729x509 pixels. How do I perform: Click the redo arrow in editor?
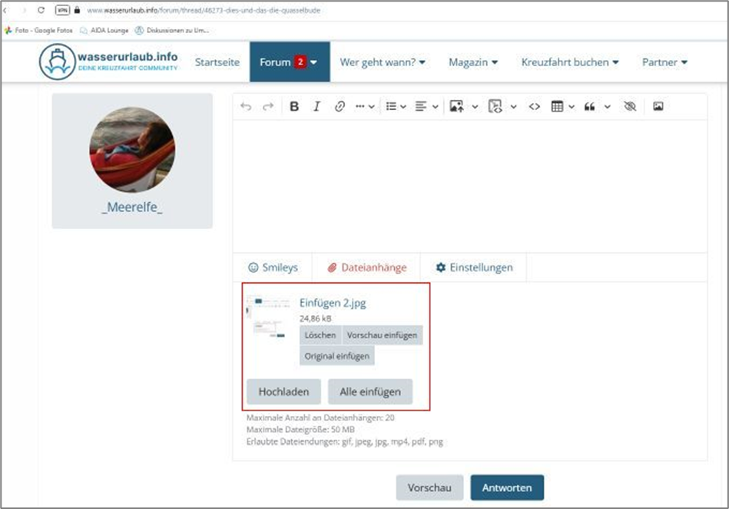268,107
